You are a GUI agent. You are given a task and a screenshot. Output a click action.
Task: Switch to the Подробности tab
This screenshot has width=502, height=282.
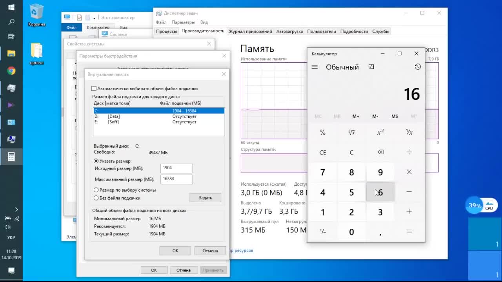354,31
